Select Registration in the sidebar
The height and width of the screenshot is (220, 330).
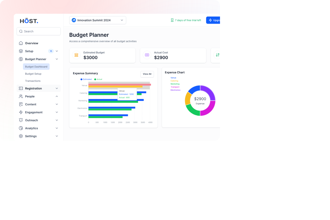click(38, 88)
